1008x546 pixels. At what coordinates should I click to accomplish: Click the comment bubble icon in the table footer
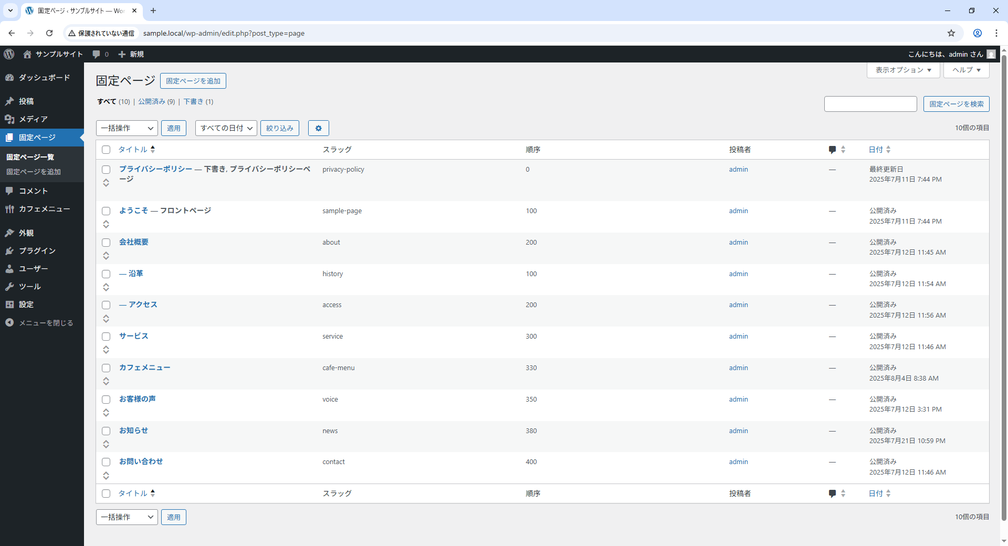coord(832,493)
